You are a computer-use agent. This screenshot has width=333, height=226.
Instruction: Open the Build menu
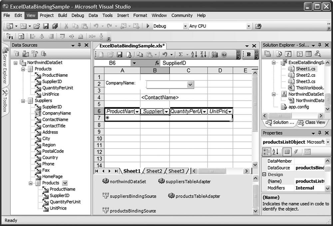point(62,15)
